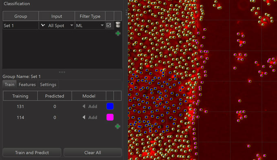The image size is (277, 160).
Task: Click Add in the 114 training row
Action: (x=93, y=117)
